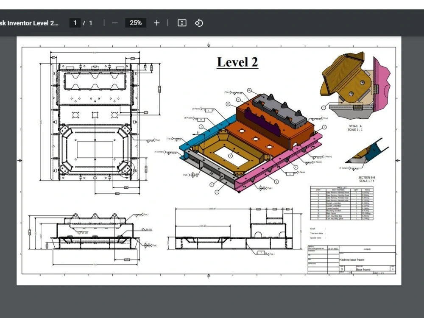Rotate the drawing counterclockwise with the rotate icon
Viewport: 424px width, 318px height.
[x=199, y=22]
